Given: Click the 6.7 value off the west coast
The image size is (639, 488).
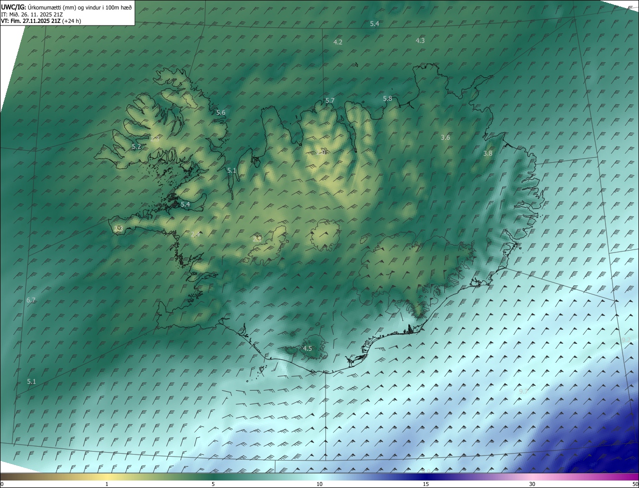Looking at the screenshot, I should point(31,300).
